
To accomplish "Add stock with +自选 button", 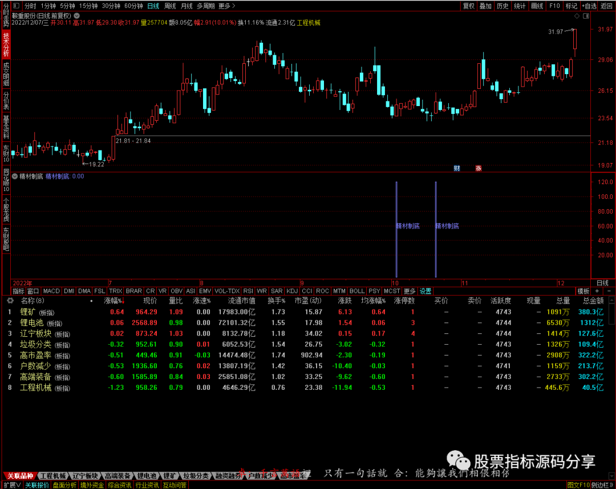I will [589, 6].
